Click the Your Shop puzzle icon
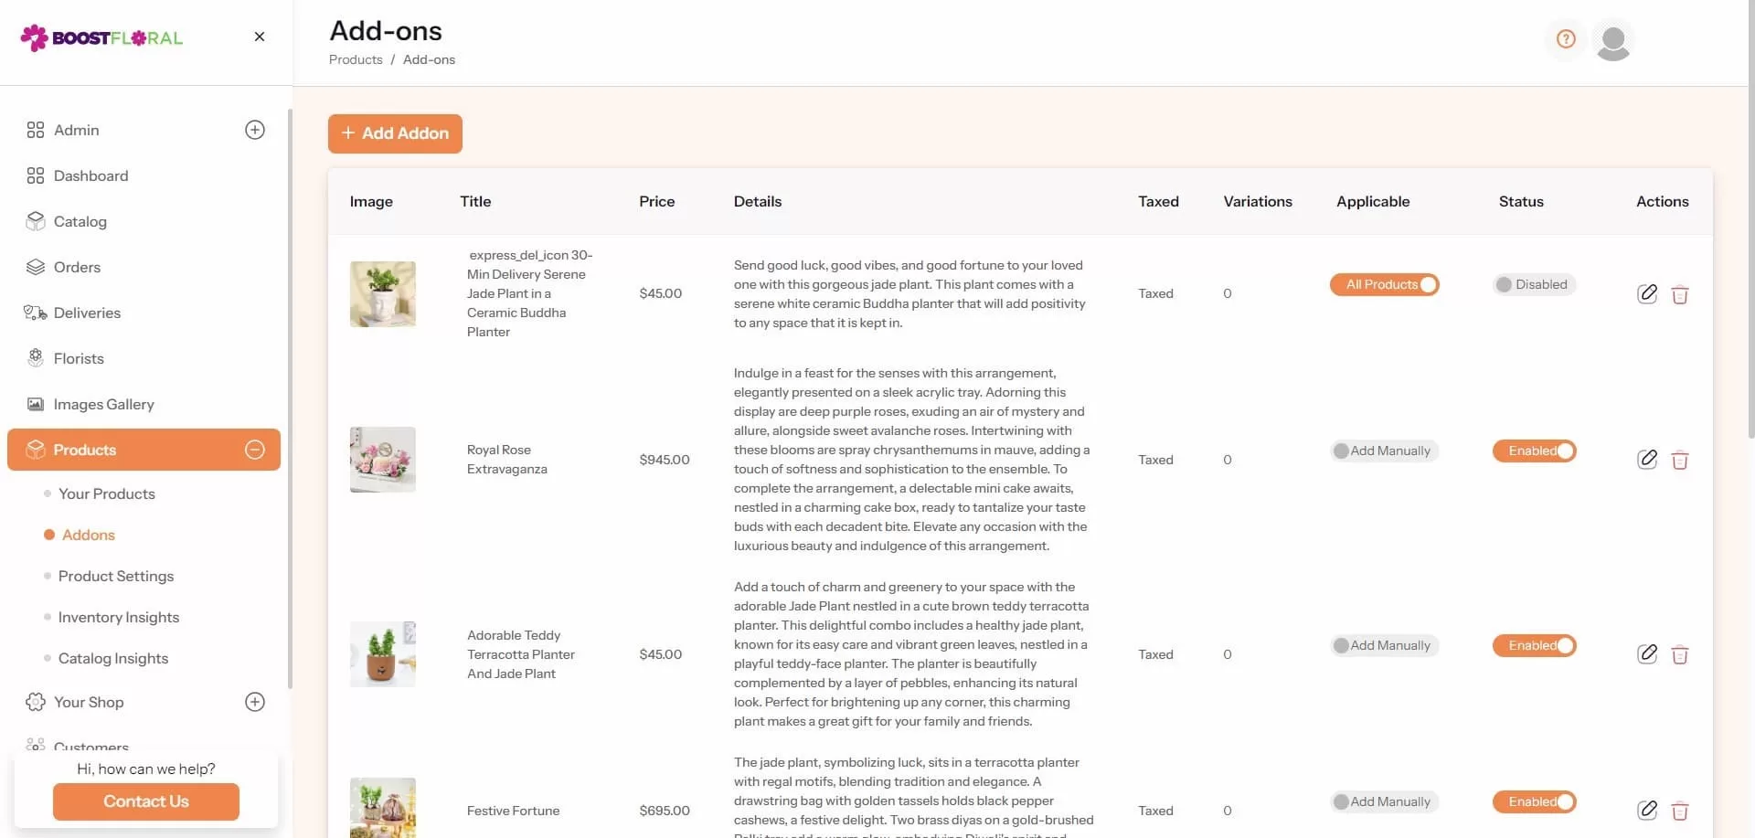The width and height of the screenshot is (1755, 838). pyautogui.click(x=36, y=702)
